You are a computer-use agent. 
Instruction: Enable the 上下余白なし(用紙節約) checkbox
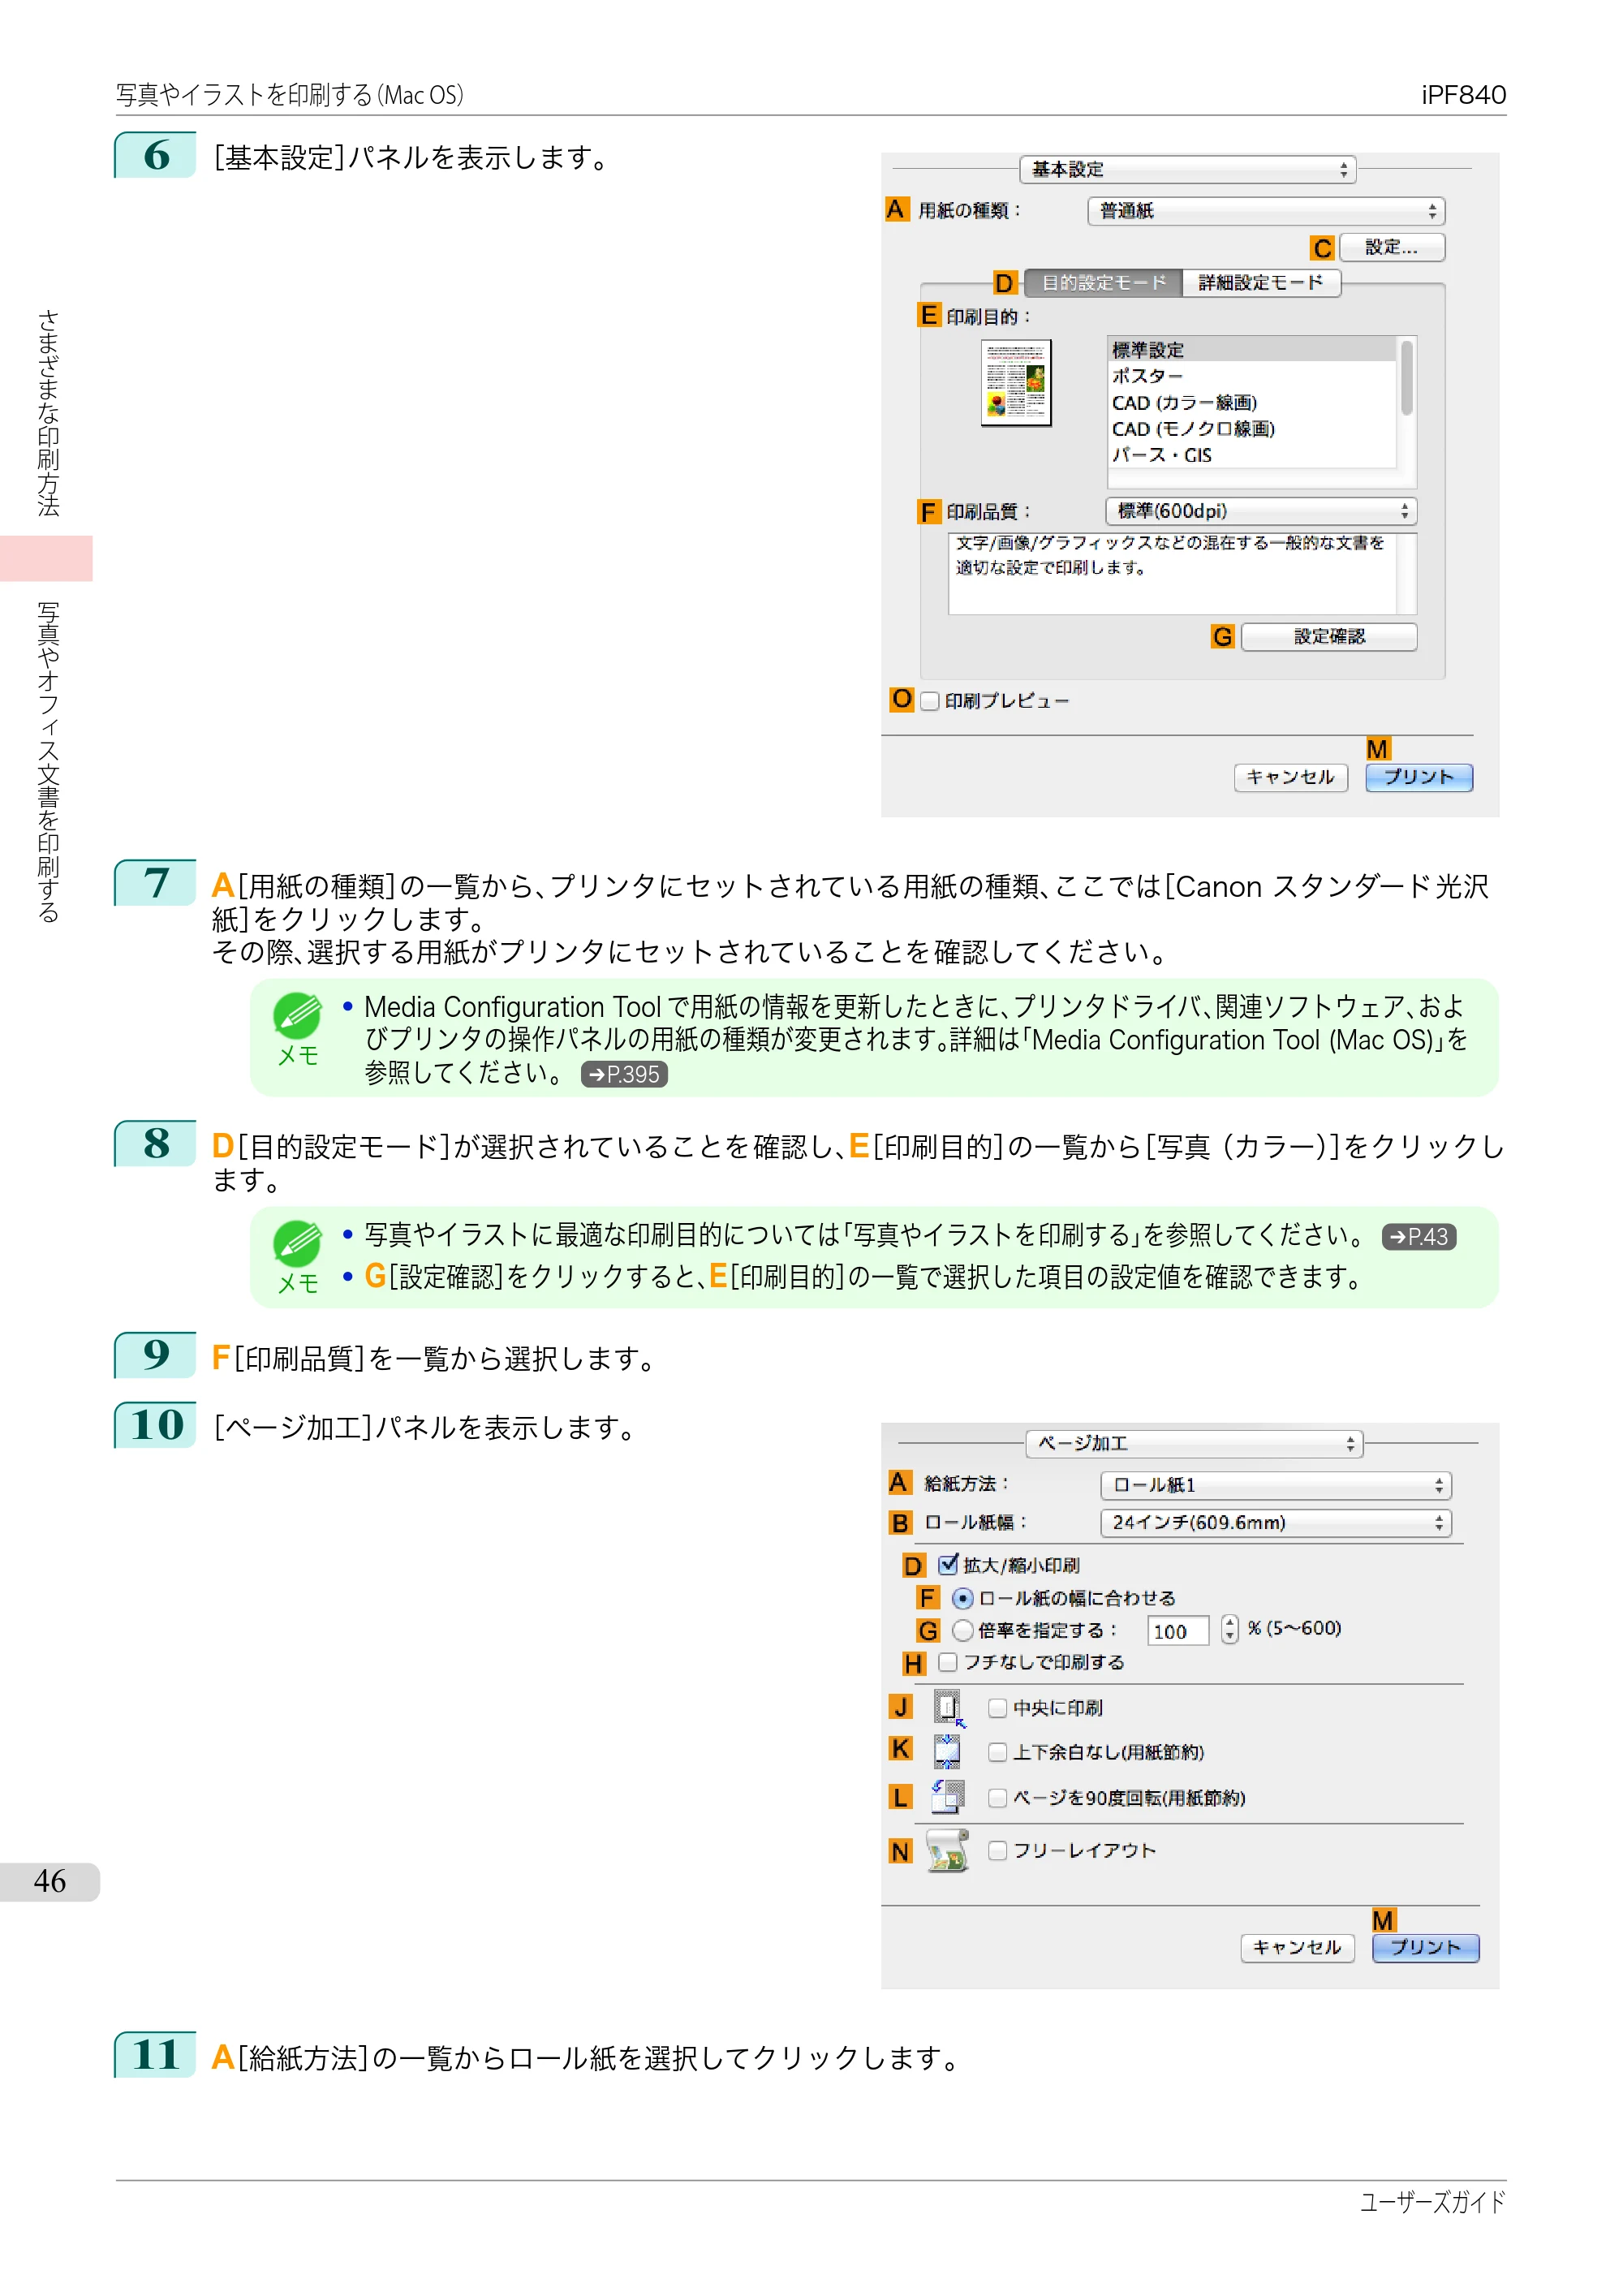[x=997, y=1752]
